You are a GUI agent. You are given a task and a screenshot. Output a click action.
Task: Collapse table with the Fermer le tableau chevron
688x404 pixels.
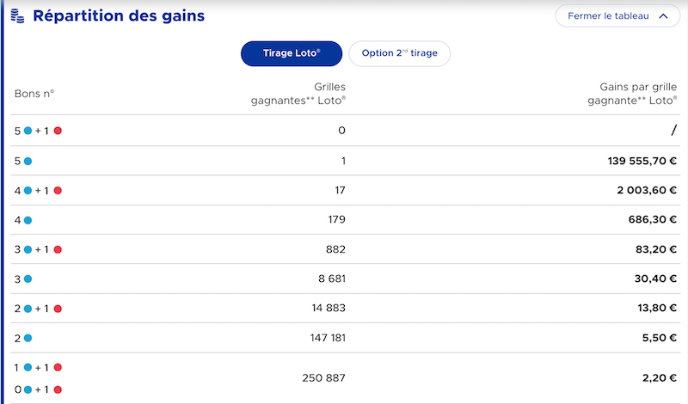[x=663, y=16]
